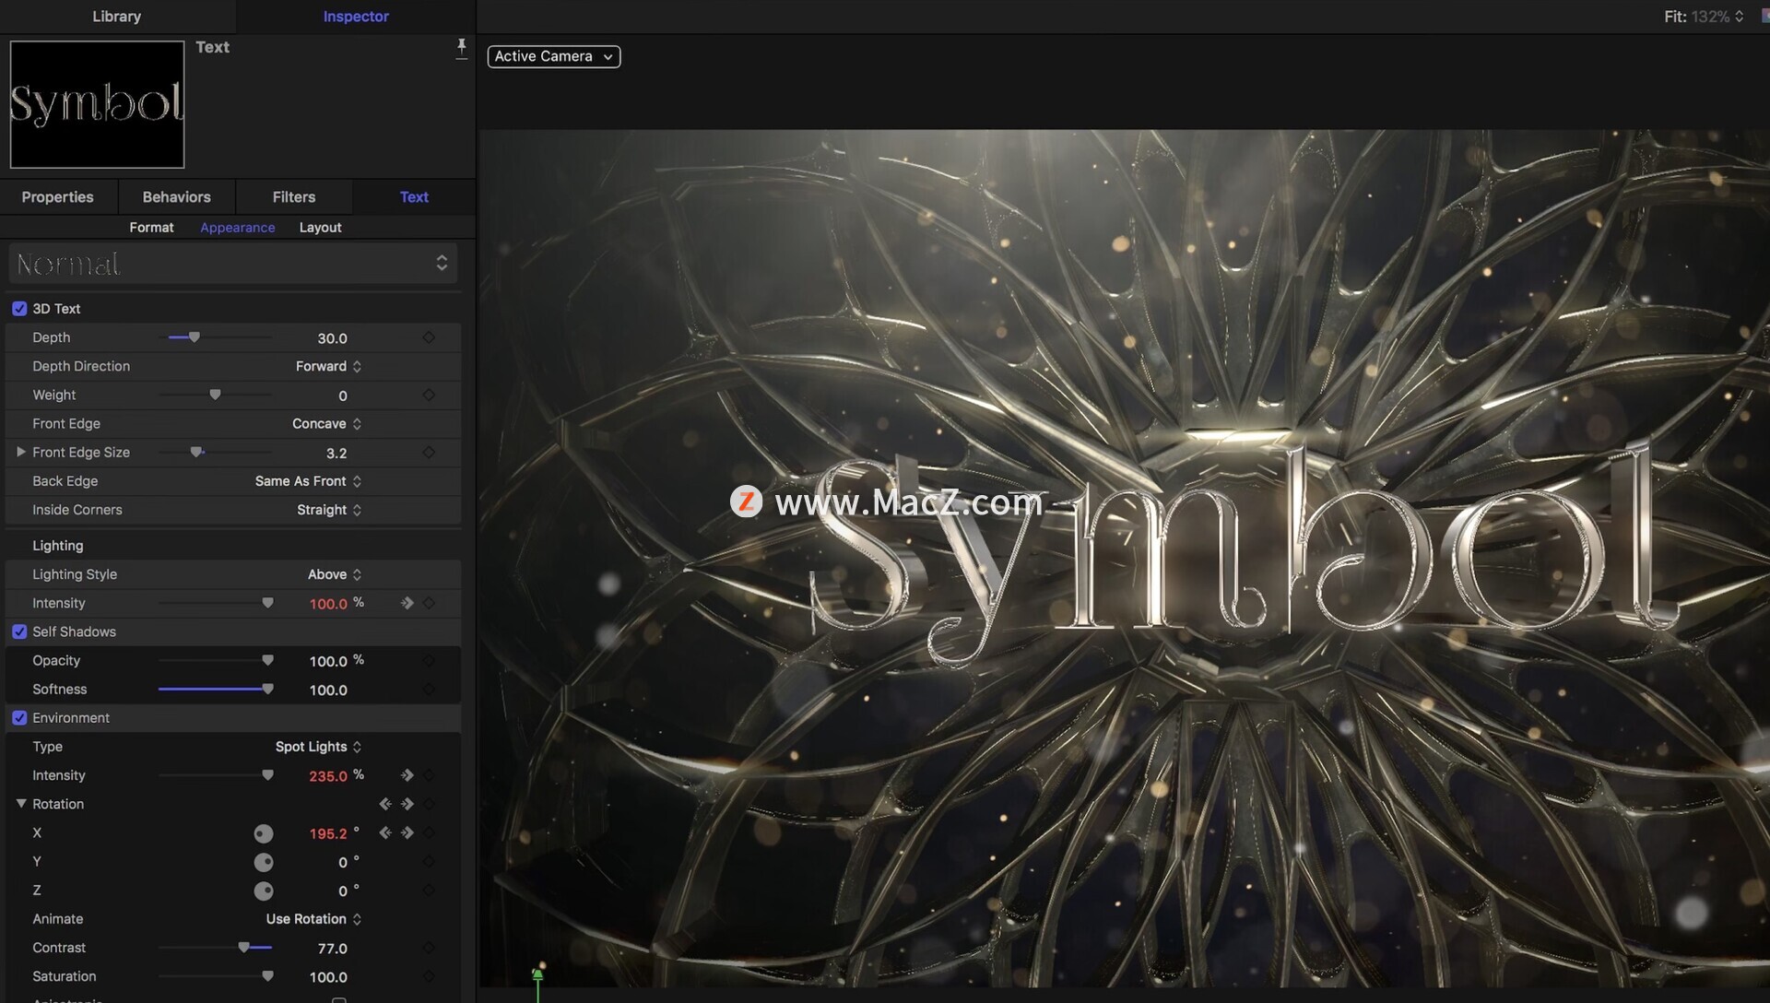Add a keyframe for Depth parameter
1770x1003 pixels.
pos(429,337)
